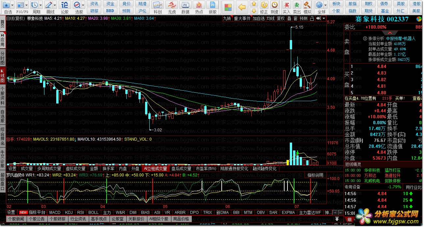
Task: Open the 测速 speed test icon
Action: pyautogui.click(x=274, y=5)
